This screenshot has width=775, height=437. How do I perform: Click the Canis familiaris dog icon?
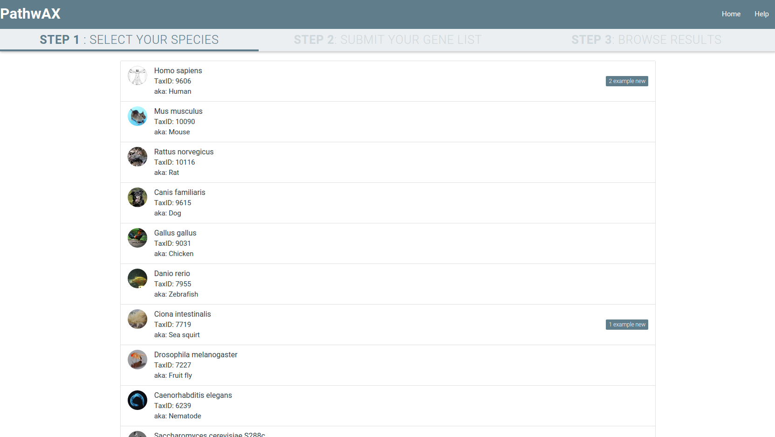tap(137, 197)
